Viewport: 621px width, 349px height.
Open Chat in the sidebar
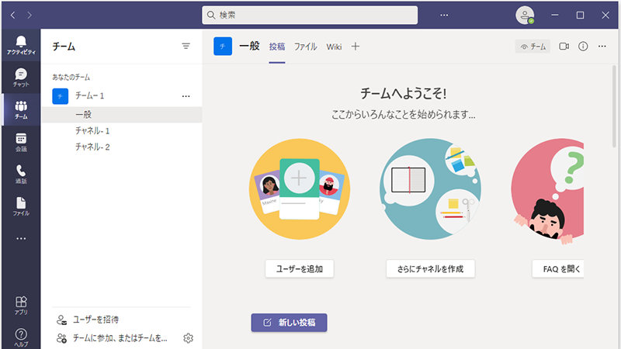[21, 77]
